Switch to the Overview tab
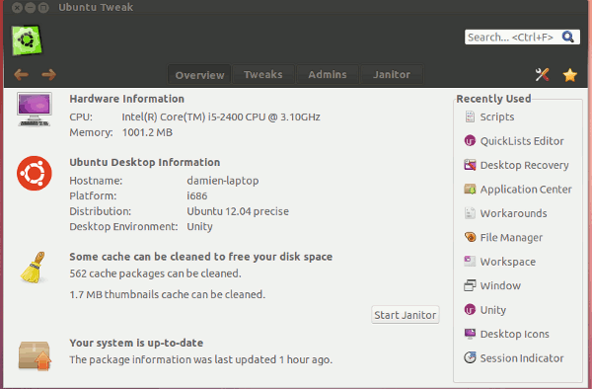Image resolution: width=592 pixels, height=389 pixels. coord(199,75)
